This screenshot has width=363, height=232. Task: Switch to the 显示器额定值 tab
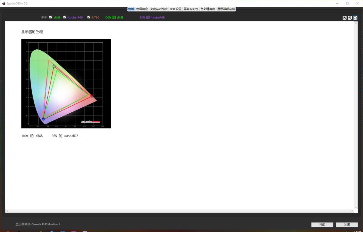click(x=226, y=9)
